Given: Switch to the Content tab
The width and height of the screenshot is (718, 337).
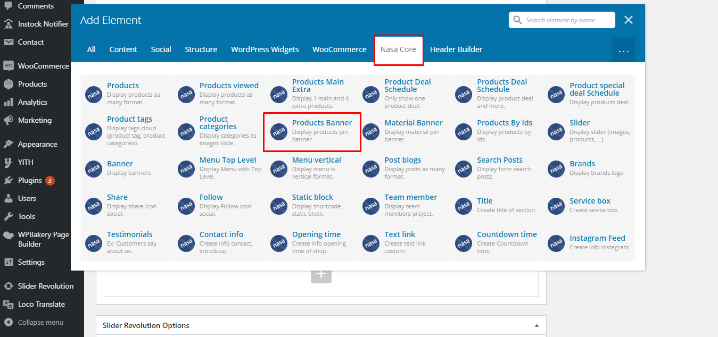Looking at the screenshot, I should point(123,49).
